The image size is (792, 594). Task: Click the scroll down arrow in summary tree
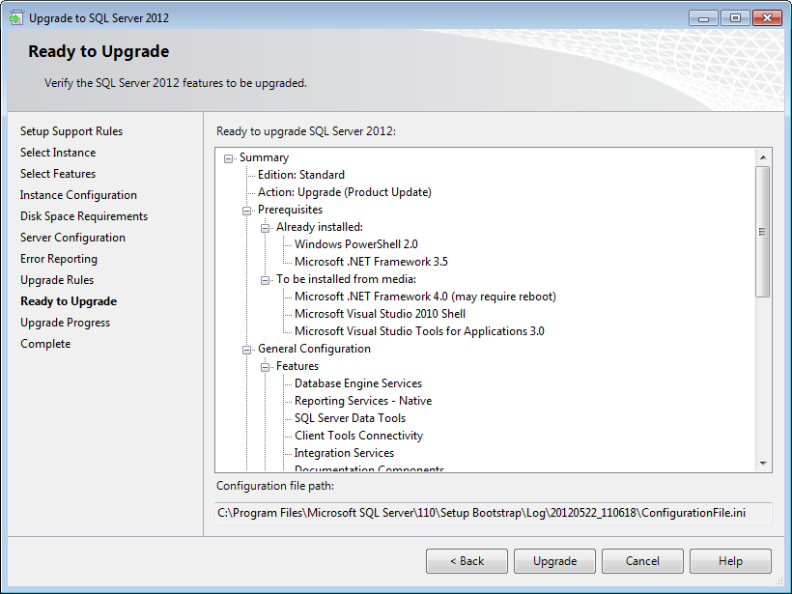pos(763,464)
